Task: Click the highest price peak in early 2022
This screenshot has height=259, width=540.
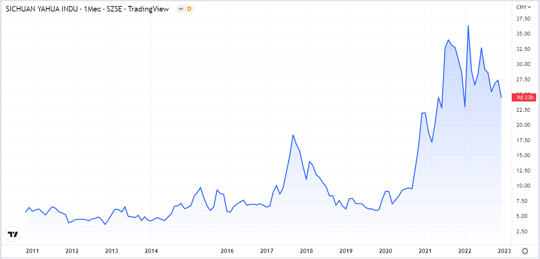Action: [x=468, y=26]
